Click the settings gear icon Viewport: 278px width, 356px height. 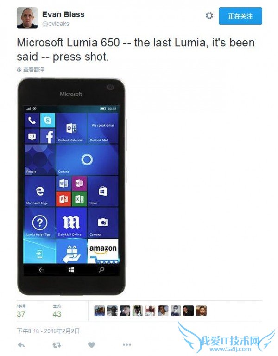click(209, 16)
